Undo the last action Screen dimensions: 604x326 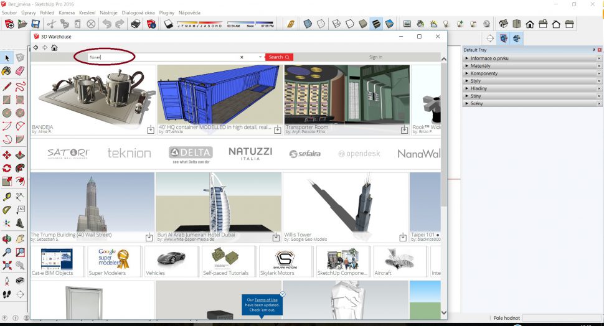(x=106, y=24)
